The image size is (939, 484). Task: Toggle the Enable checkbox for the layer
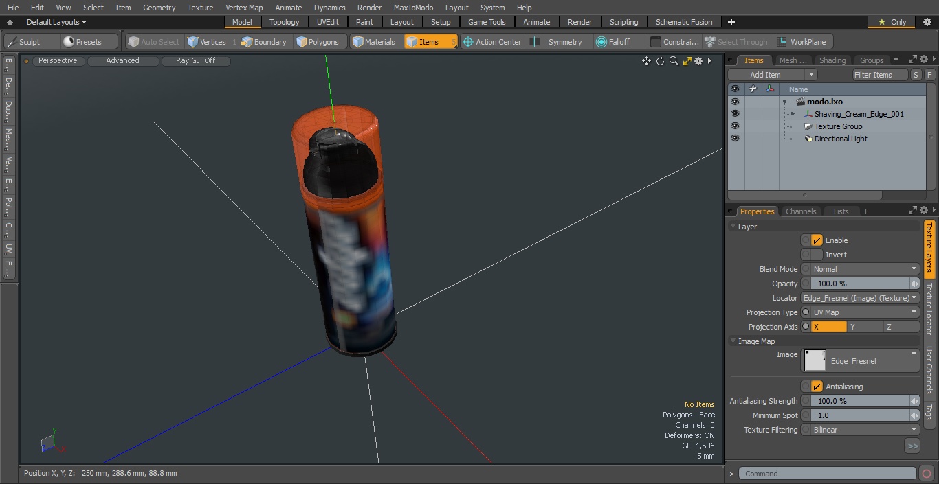[817, 240]
